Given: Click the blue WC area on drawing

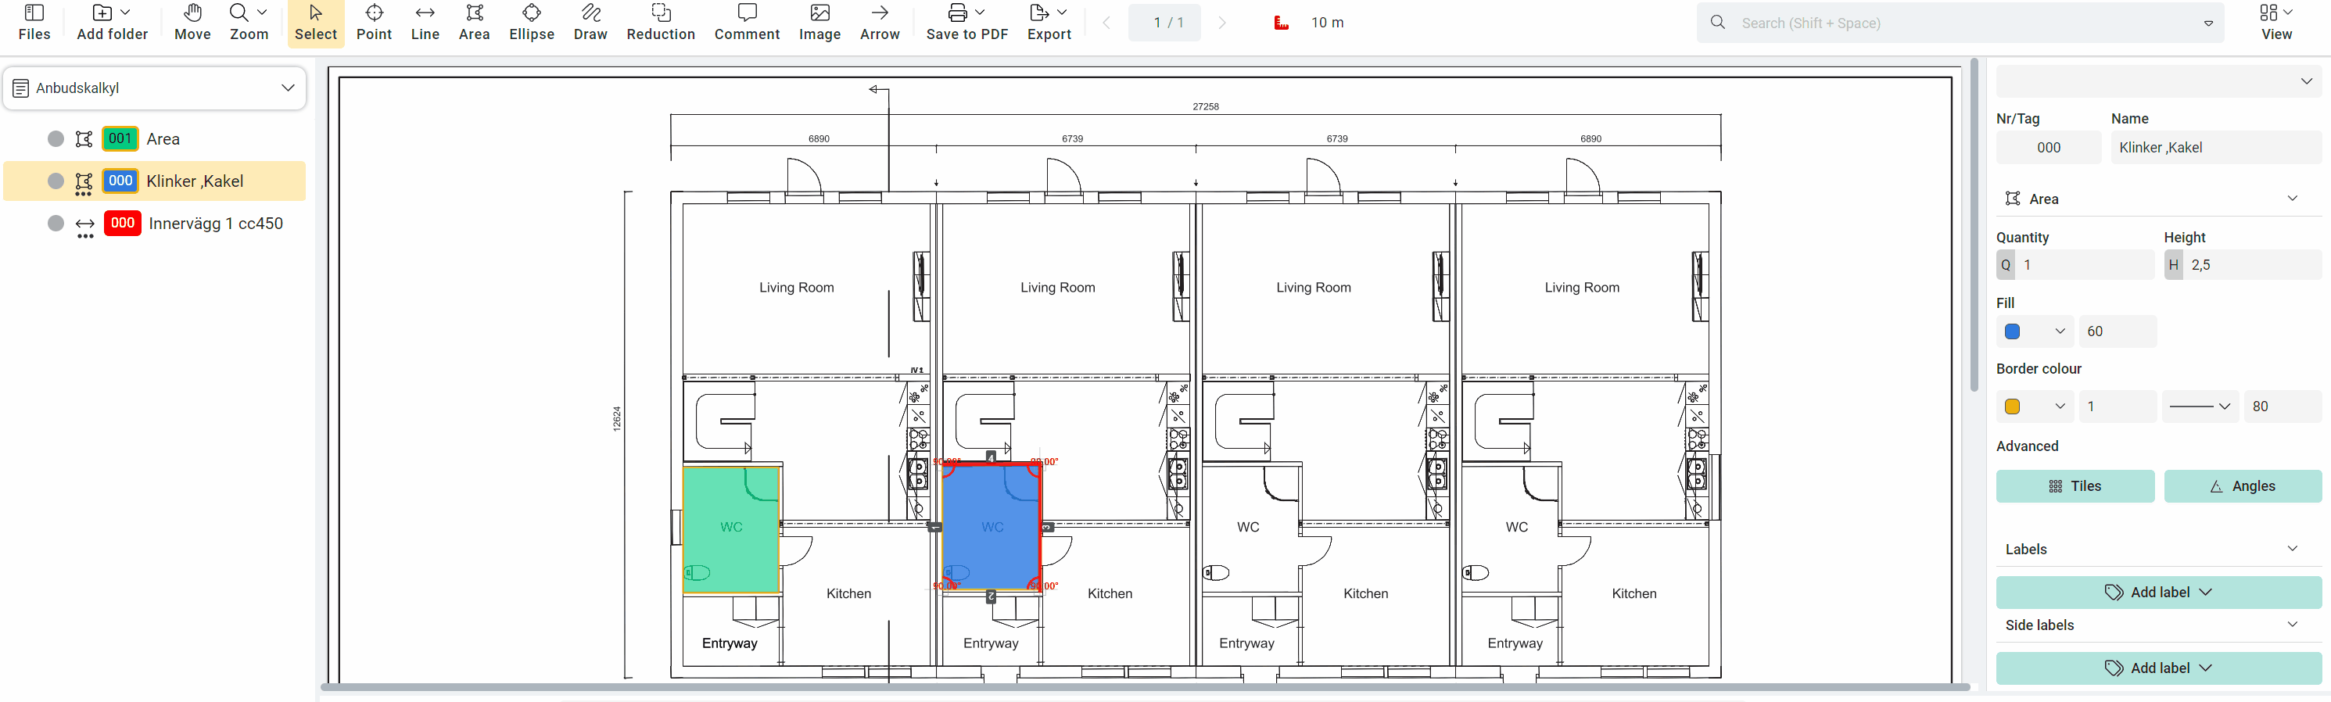Looking at the screenshot, I should [991, 527].
